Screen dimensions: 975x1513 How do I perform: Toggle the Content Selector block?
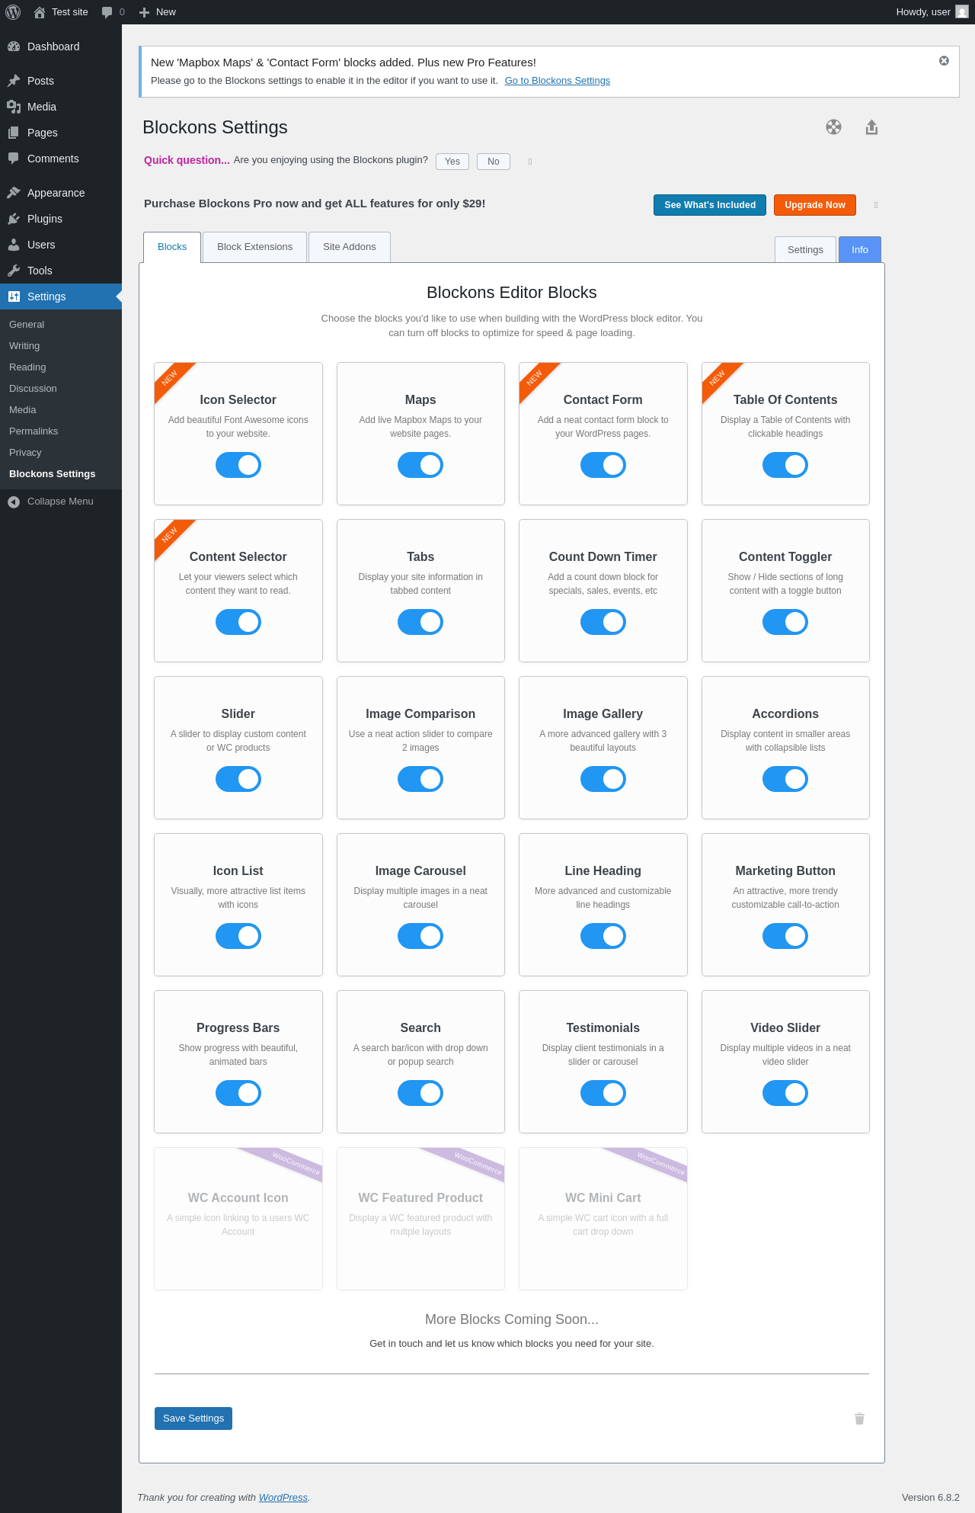tap(238, 622)
